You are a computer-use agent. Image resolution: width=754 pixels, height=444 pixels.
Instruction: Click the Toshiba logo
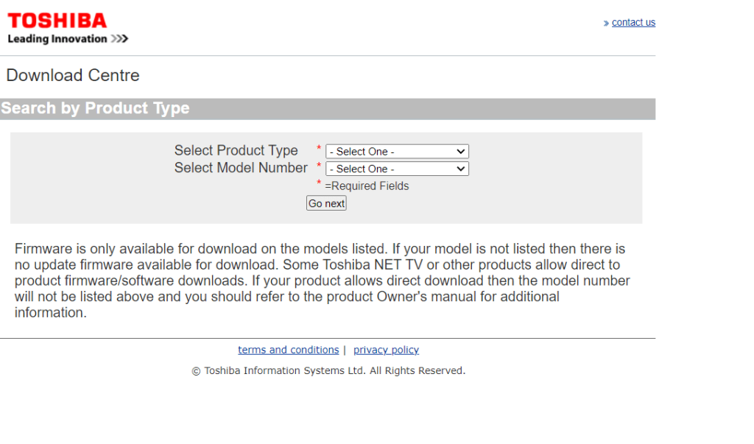click(x=57, y=21)
